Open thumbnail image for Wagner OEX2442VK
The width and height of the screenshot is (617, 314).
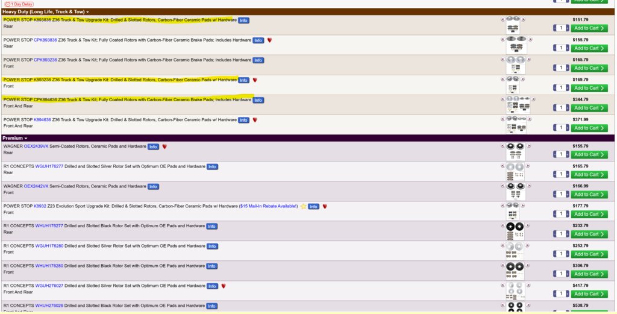(516, 191)
